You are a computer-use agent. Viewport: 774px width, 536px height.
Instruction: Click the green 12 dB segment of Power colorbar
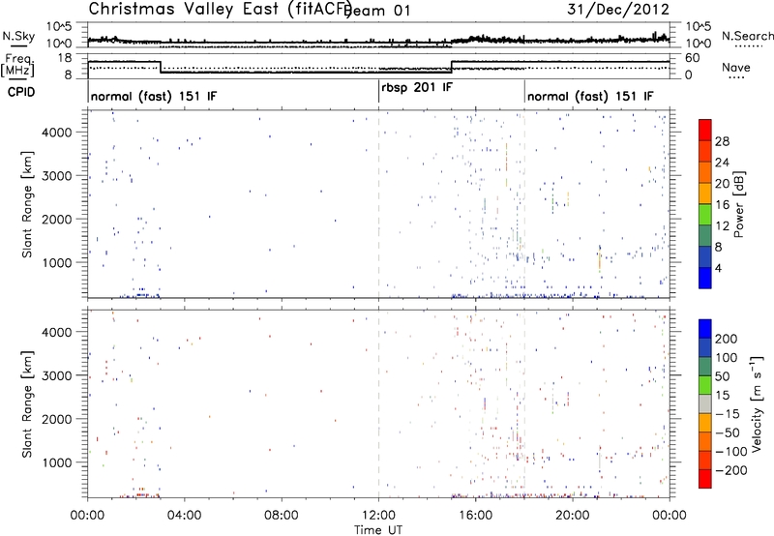coord(705,214)
